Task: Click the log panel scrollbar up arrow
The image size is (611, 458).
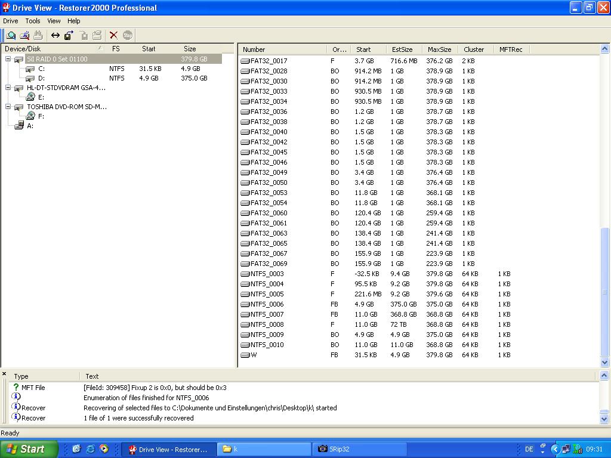Action: tap(604, 376)
